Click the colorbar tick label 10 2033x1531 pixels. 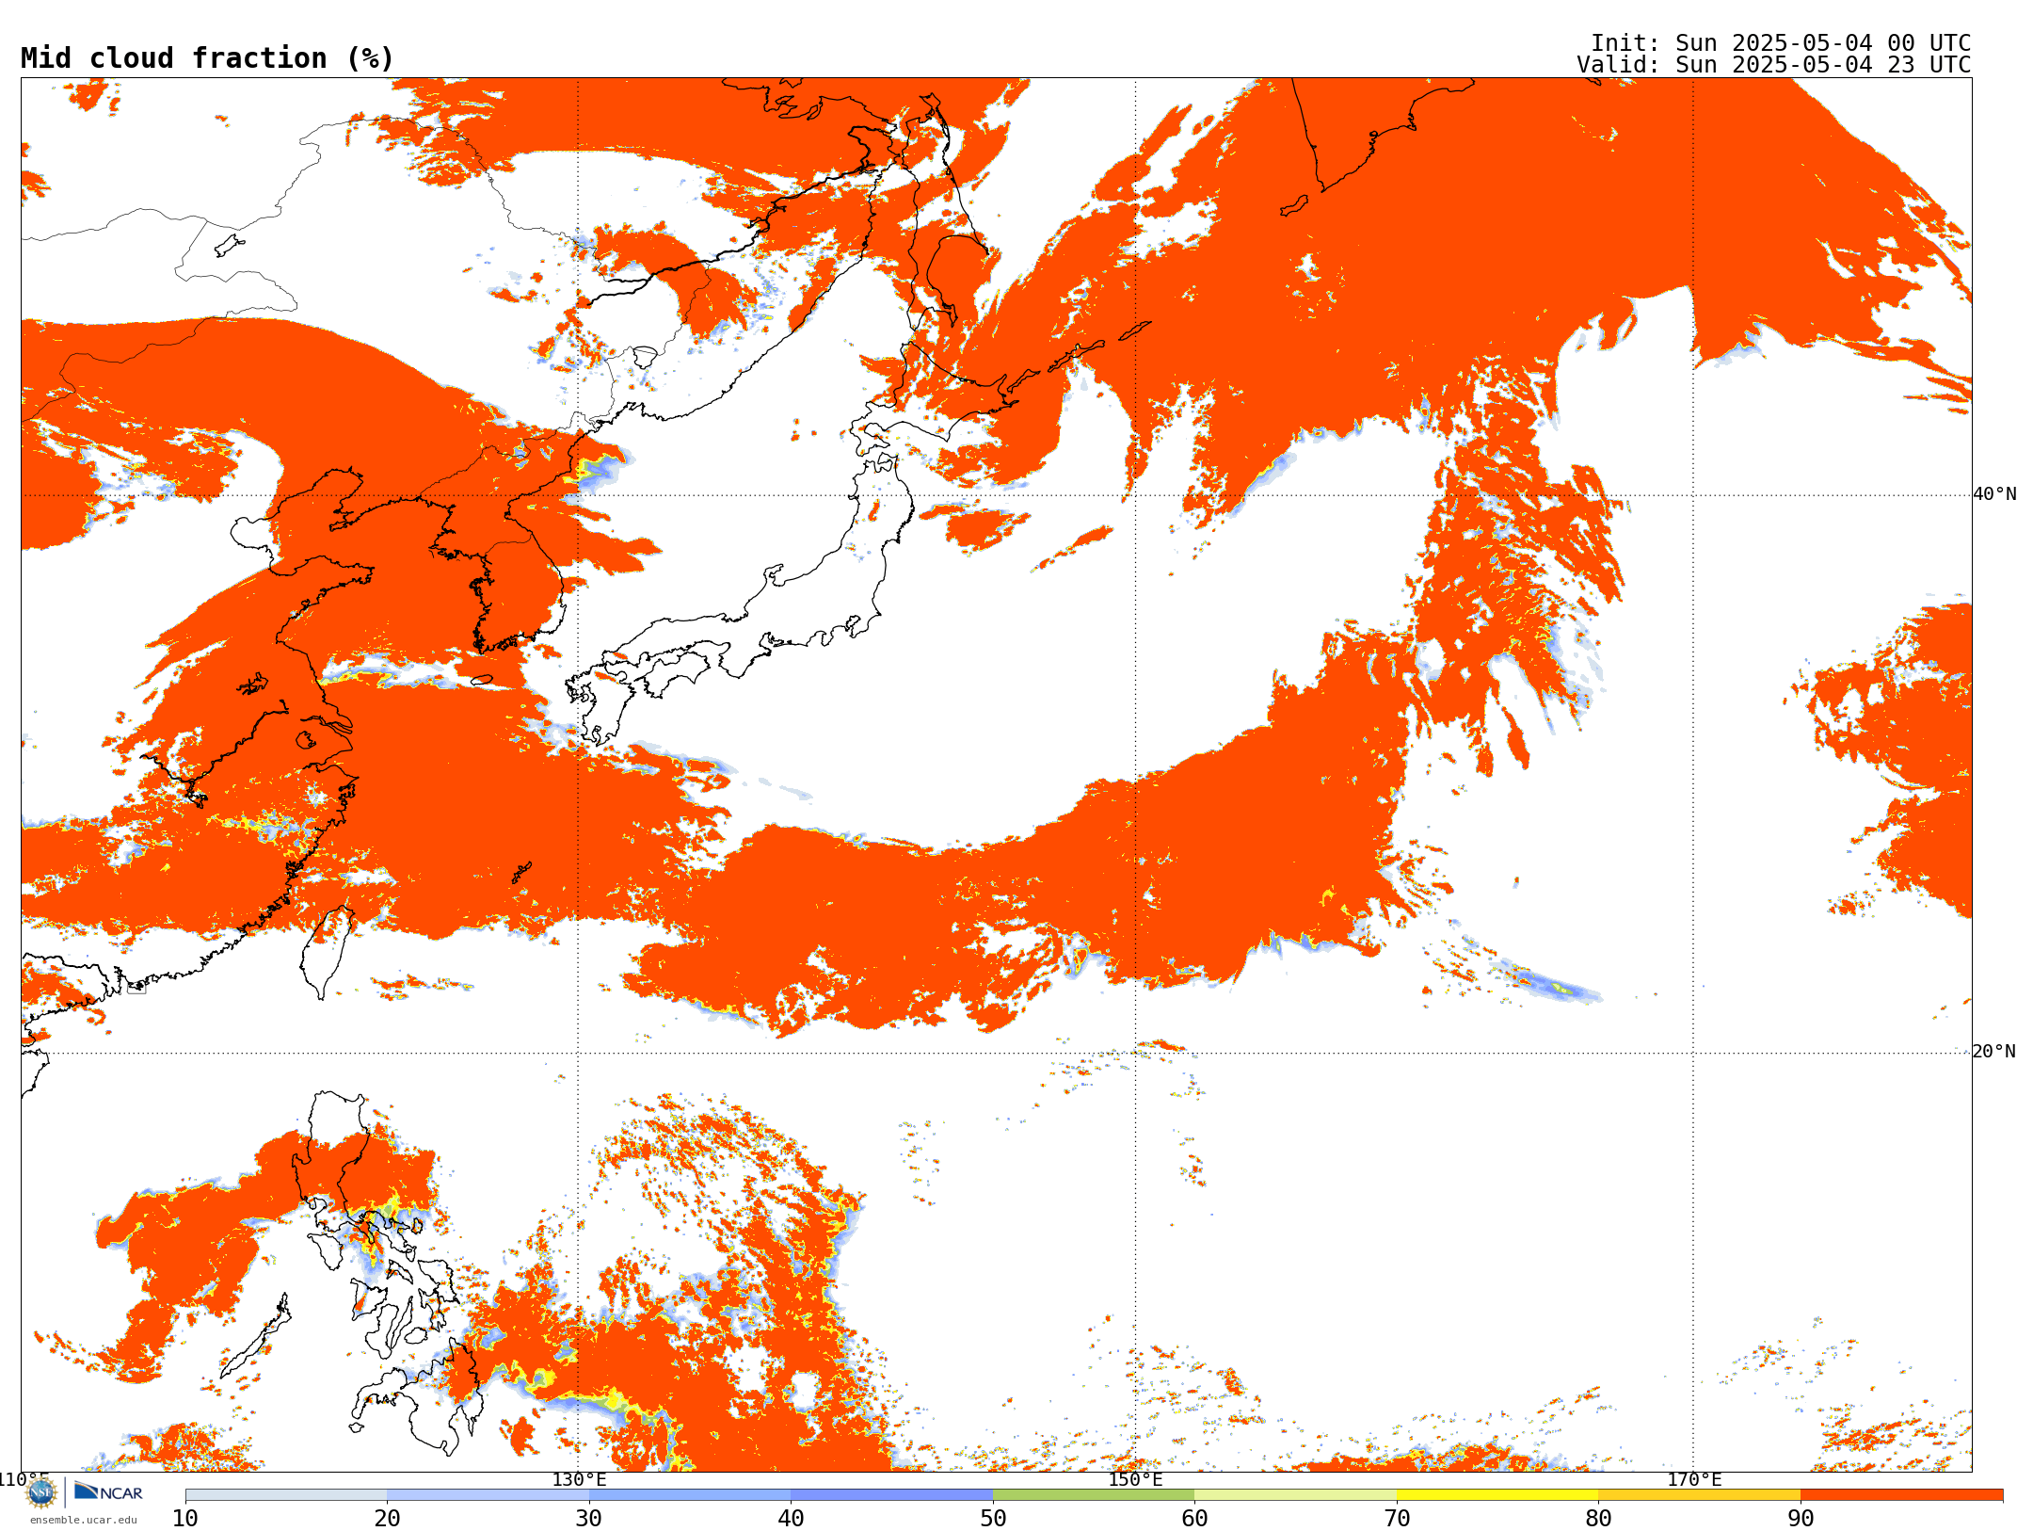pos(185,1519)
